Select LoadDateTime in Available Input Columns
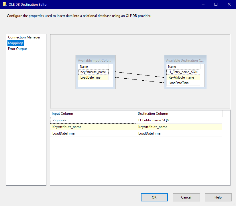The width and height of the screenshot is (236, 206). [93, 77]
